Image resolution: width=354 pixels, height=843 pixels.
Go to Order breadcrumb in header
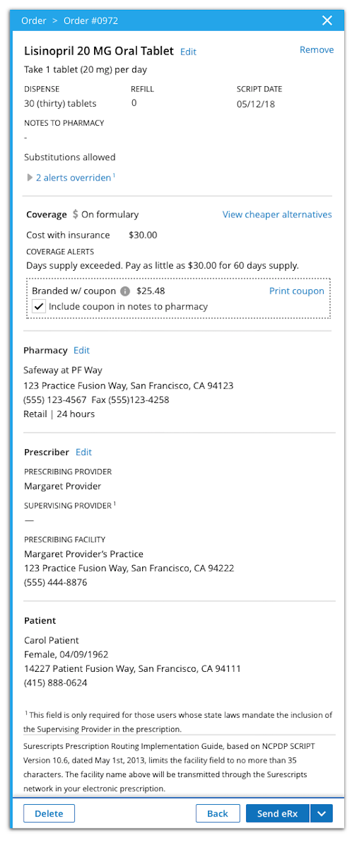coord(34,20)
